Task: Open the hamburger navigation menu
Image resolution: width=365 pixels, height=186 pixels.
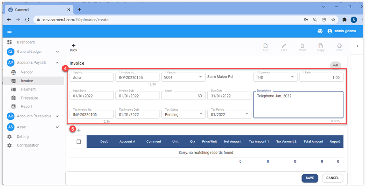Action: tap(10, 31)
